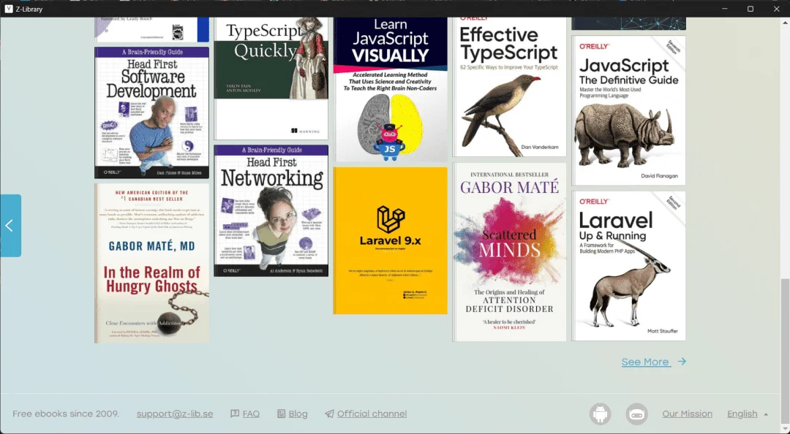Click the left arrow side panel button
Screen dimensions: 790x434
click(x=10, y=226)
